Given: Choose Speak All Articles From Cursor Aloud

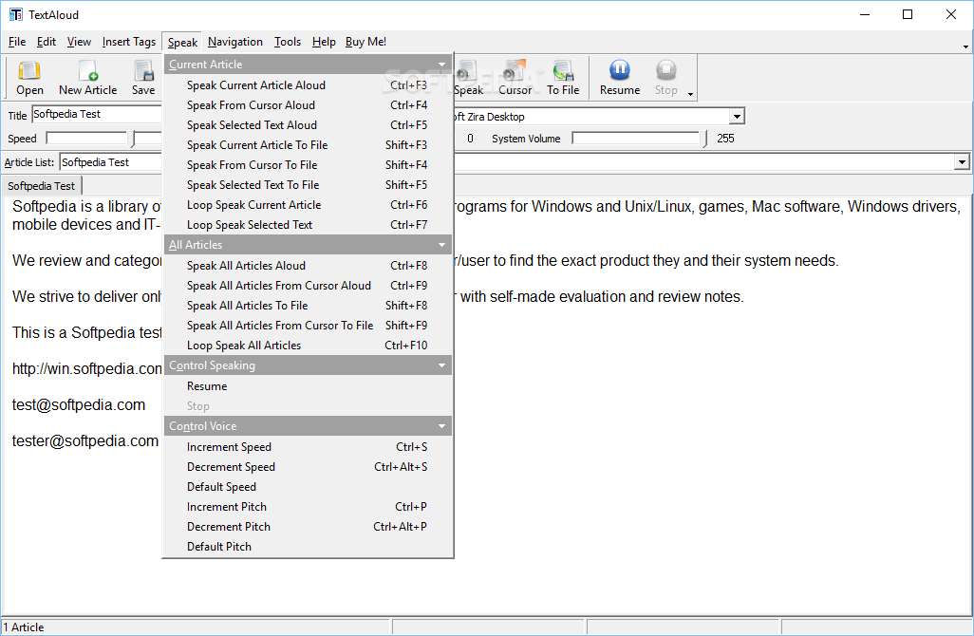Looking at the screenshot, I should [x=308, y=285].
